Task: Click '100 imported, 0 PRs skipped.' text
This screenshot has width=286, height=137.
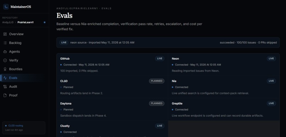Action: (x=79, y=71)
